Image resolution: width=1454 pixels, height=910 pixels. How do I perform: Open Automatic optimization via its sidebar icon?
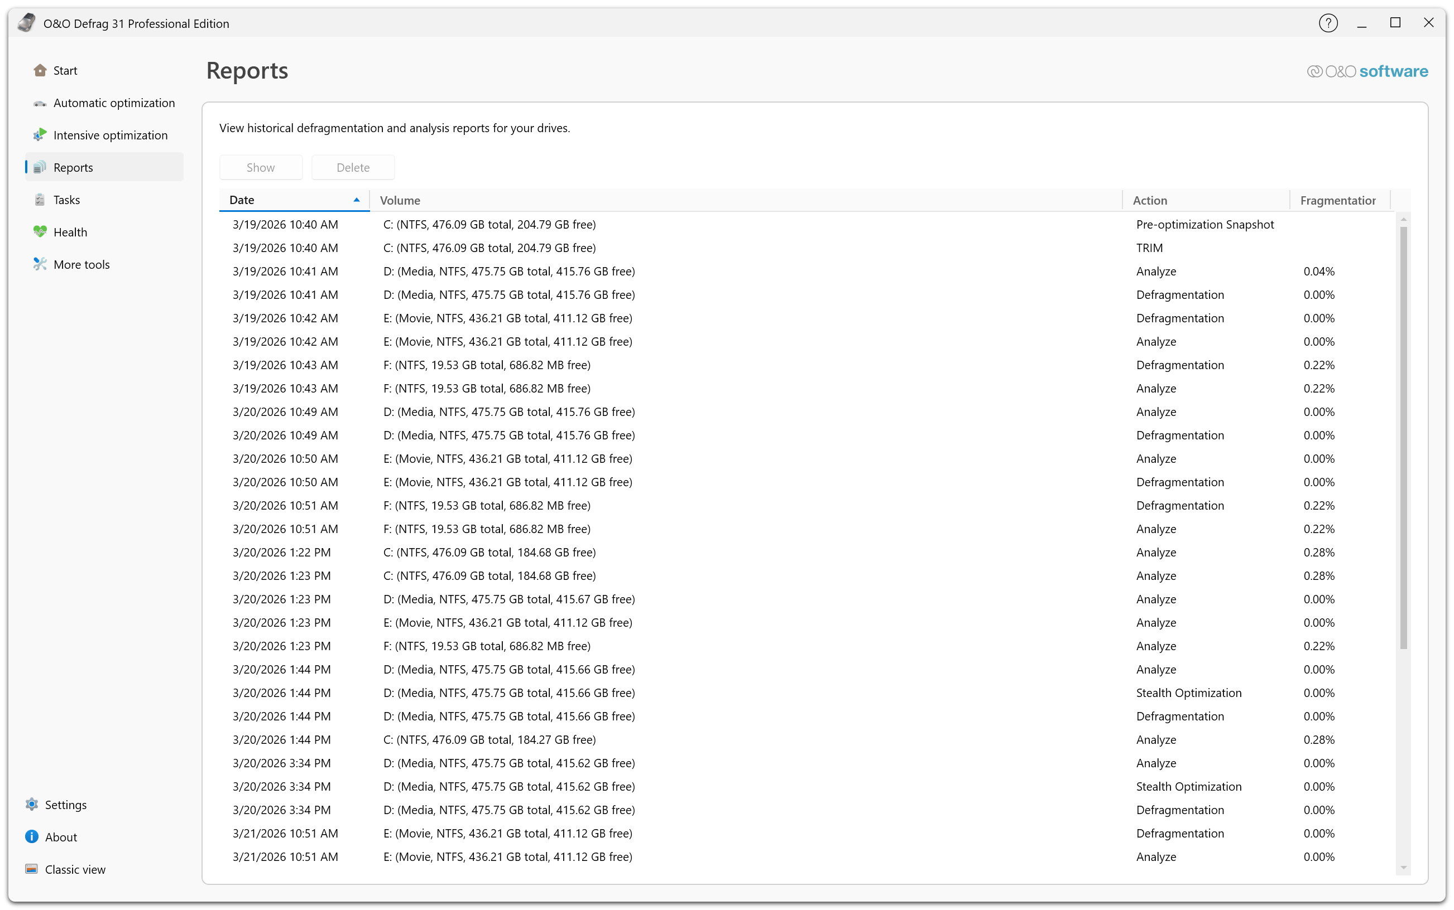(x=40, y=103)
